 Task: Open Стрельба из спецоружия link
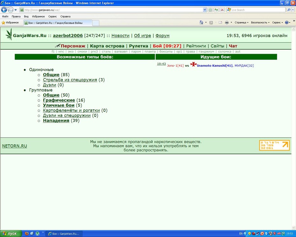70,80
